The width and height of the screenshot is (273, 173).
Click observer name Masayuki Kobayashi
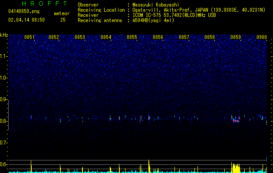tap(156, 5)
